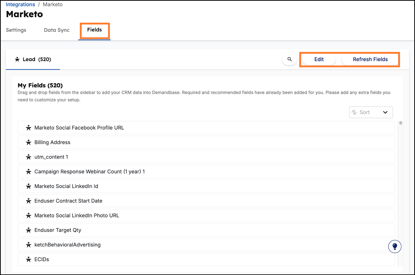Click person icon beside Marketo Social Facebook Profile URL
The height and width of the screenshot is (275, 415).
point(29,128)
